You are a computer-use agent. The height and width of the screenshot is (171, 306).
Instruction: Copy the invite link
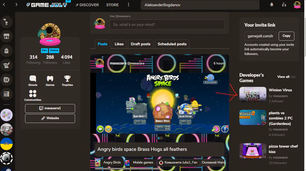click(x=286, y=36)
